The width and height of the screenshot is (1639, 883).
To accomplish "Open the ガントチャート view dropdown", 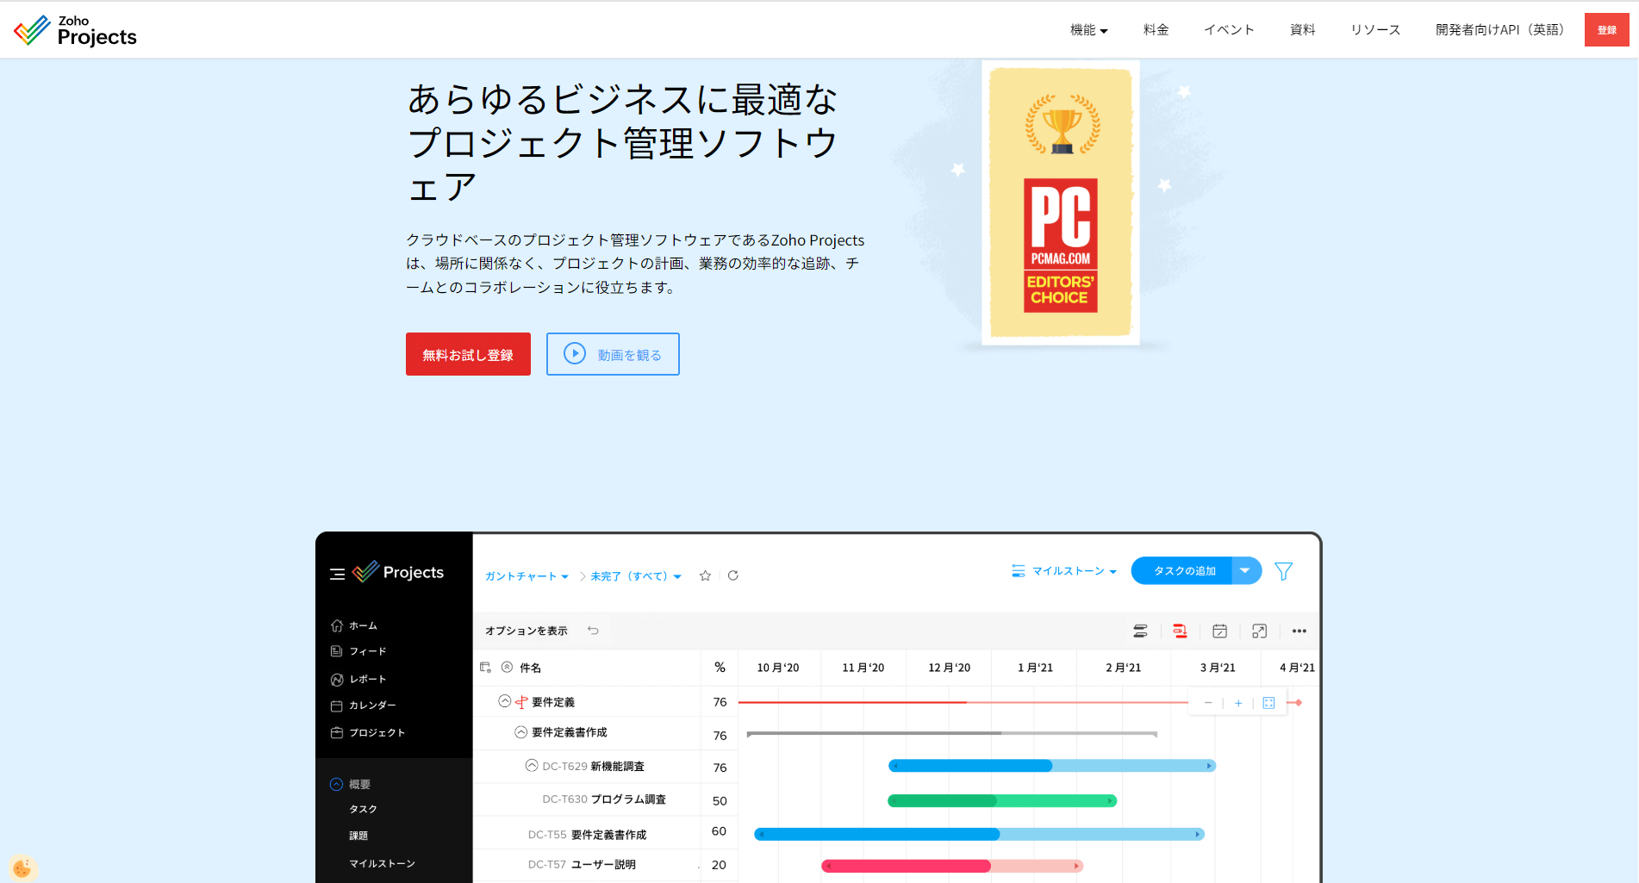I will pyautogui.click(x=527, y=576).
